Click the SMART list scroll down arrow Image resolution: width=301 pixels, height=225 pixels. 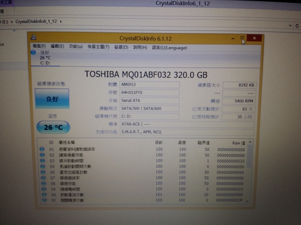247,201
